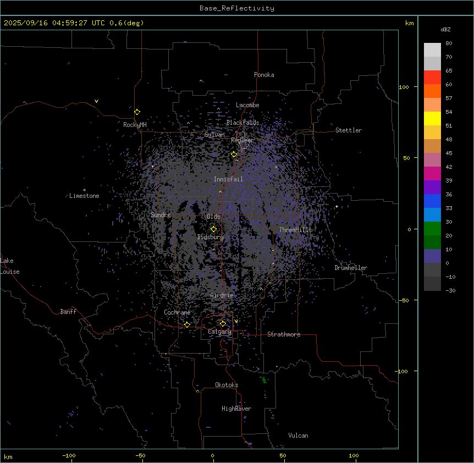Click the Innisfail city label
The height and width of the screenshot is (463, 474).
click(x=229, y=179)
